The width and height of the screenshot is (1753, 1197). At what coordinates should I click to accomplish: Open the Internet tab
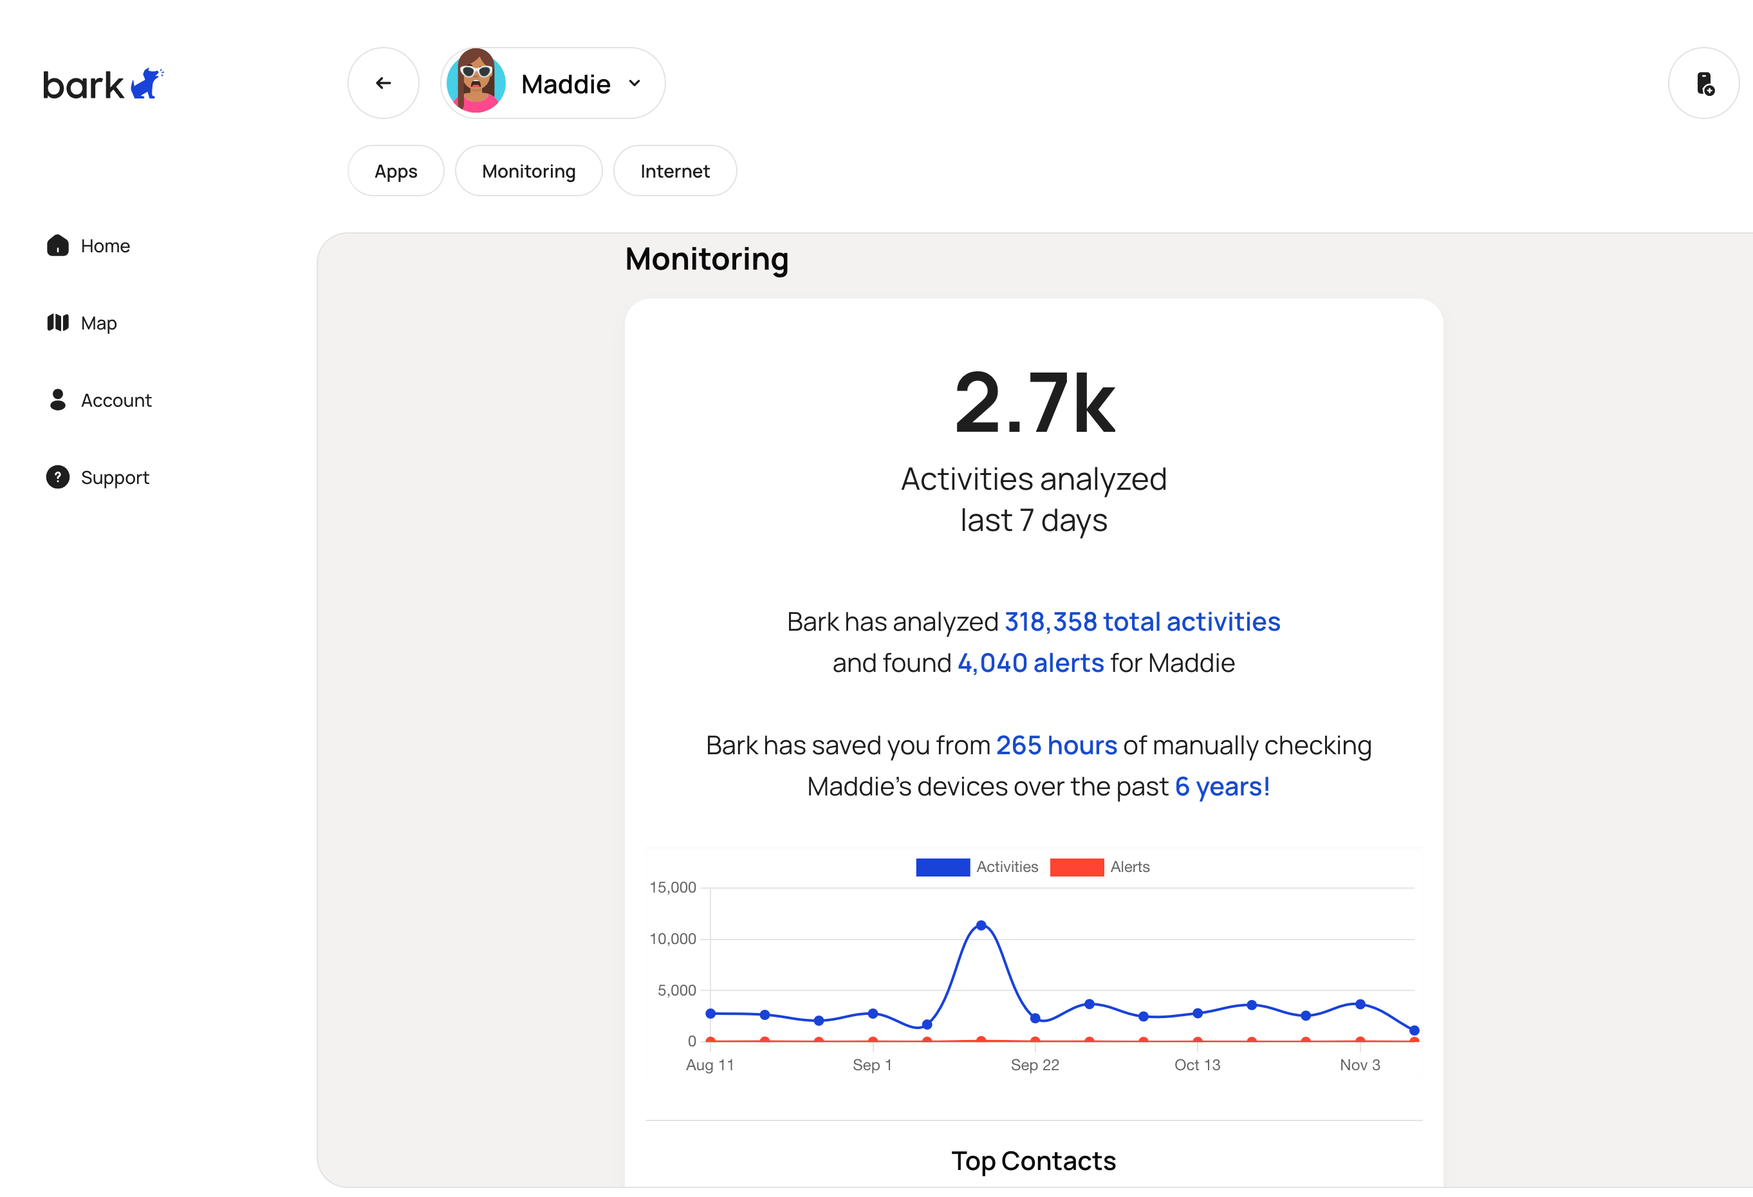pyautogui.click(x=674, y=171)
